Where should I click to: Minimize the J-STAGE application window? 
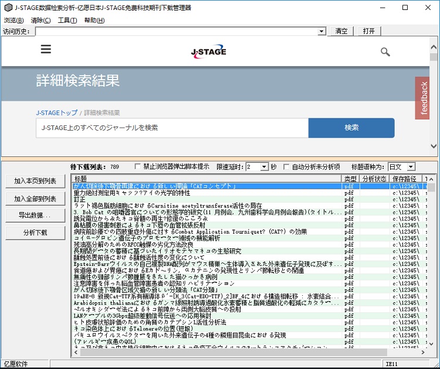tap(383, 8)
